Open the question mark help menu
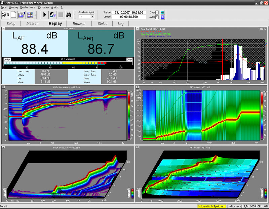The image size is (269, 209). pos(62,7)
